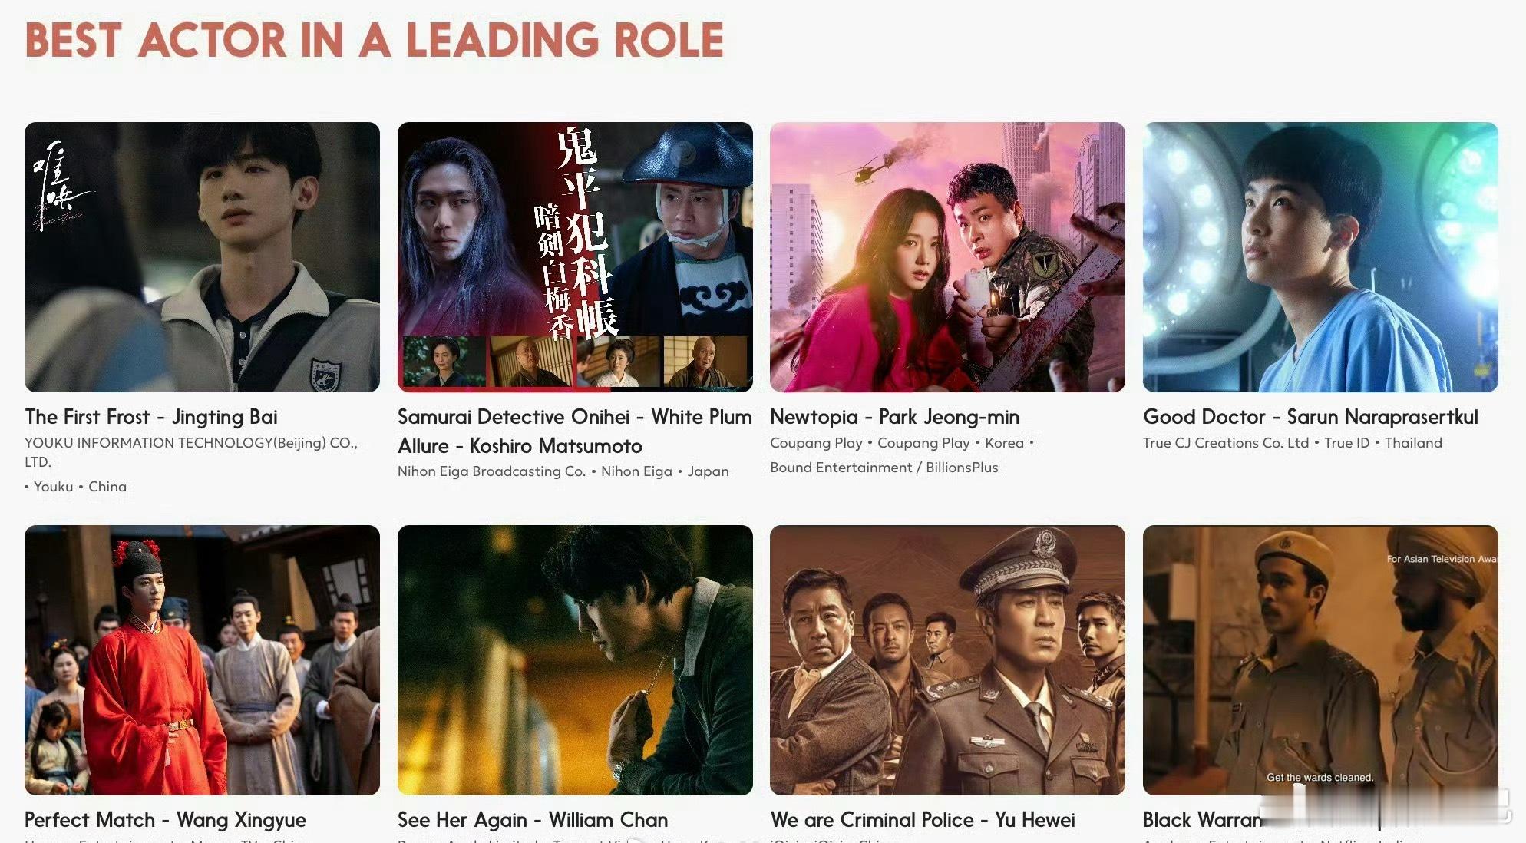Open Samurai Detective Onihei poster image
The image size is (1526, 843).
pos(575,257)
